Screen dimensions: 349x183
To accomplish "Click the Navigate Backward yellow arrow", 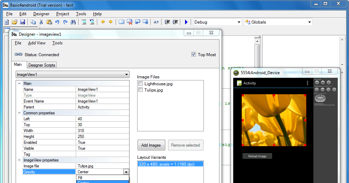I will point(103,22).
